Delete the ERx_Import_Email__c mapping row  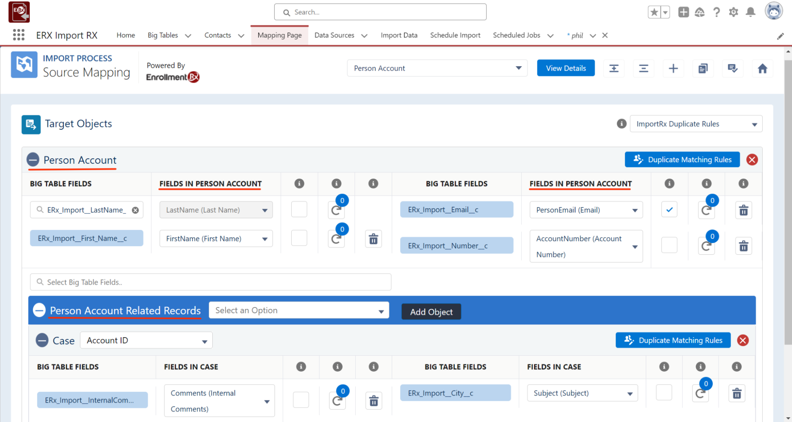click(743, 210)
